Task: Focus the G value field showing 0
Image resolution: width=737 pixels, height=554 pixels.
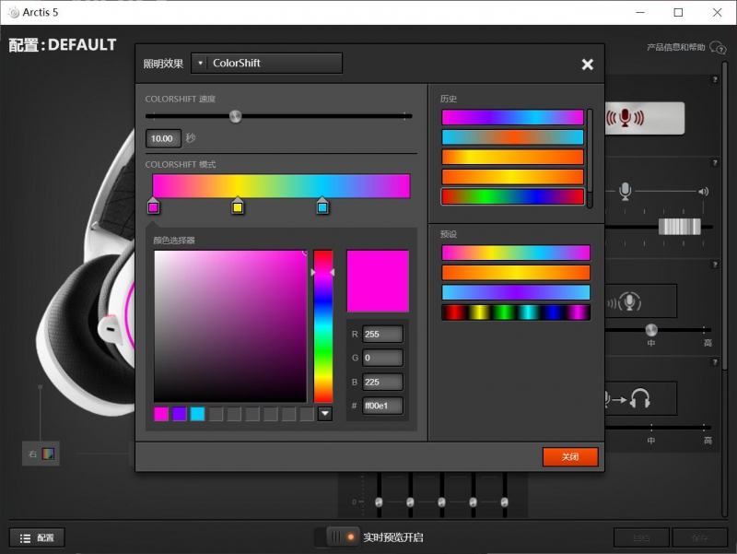Action: pos(382,358)
